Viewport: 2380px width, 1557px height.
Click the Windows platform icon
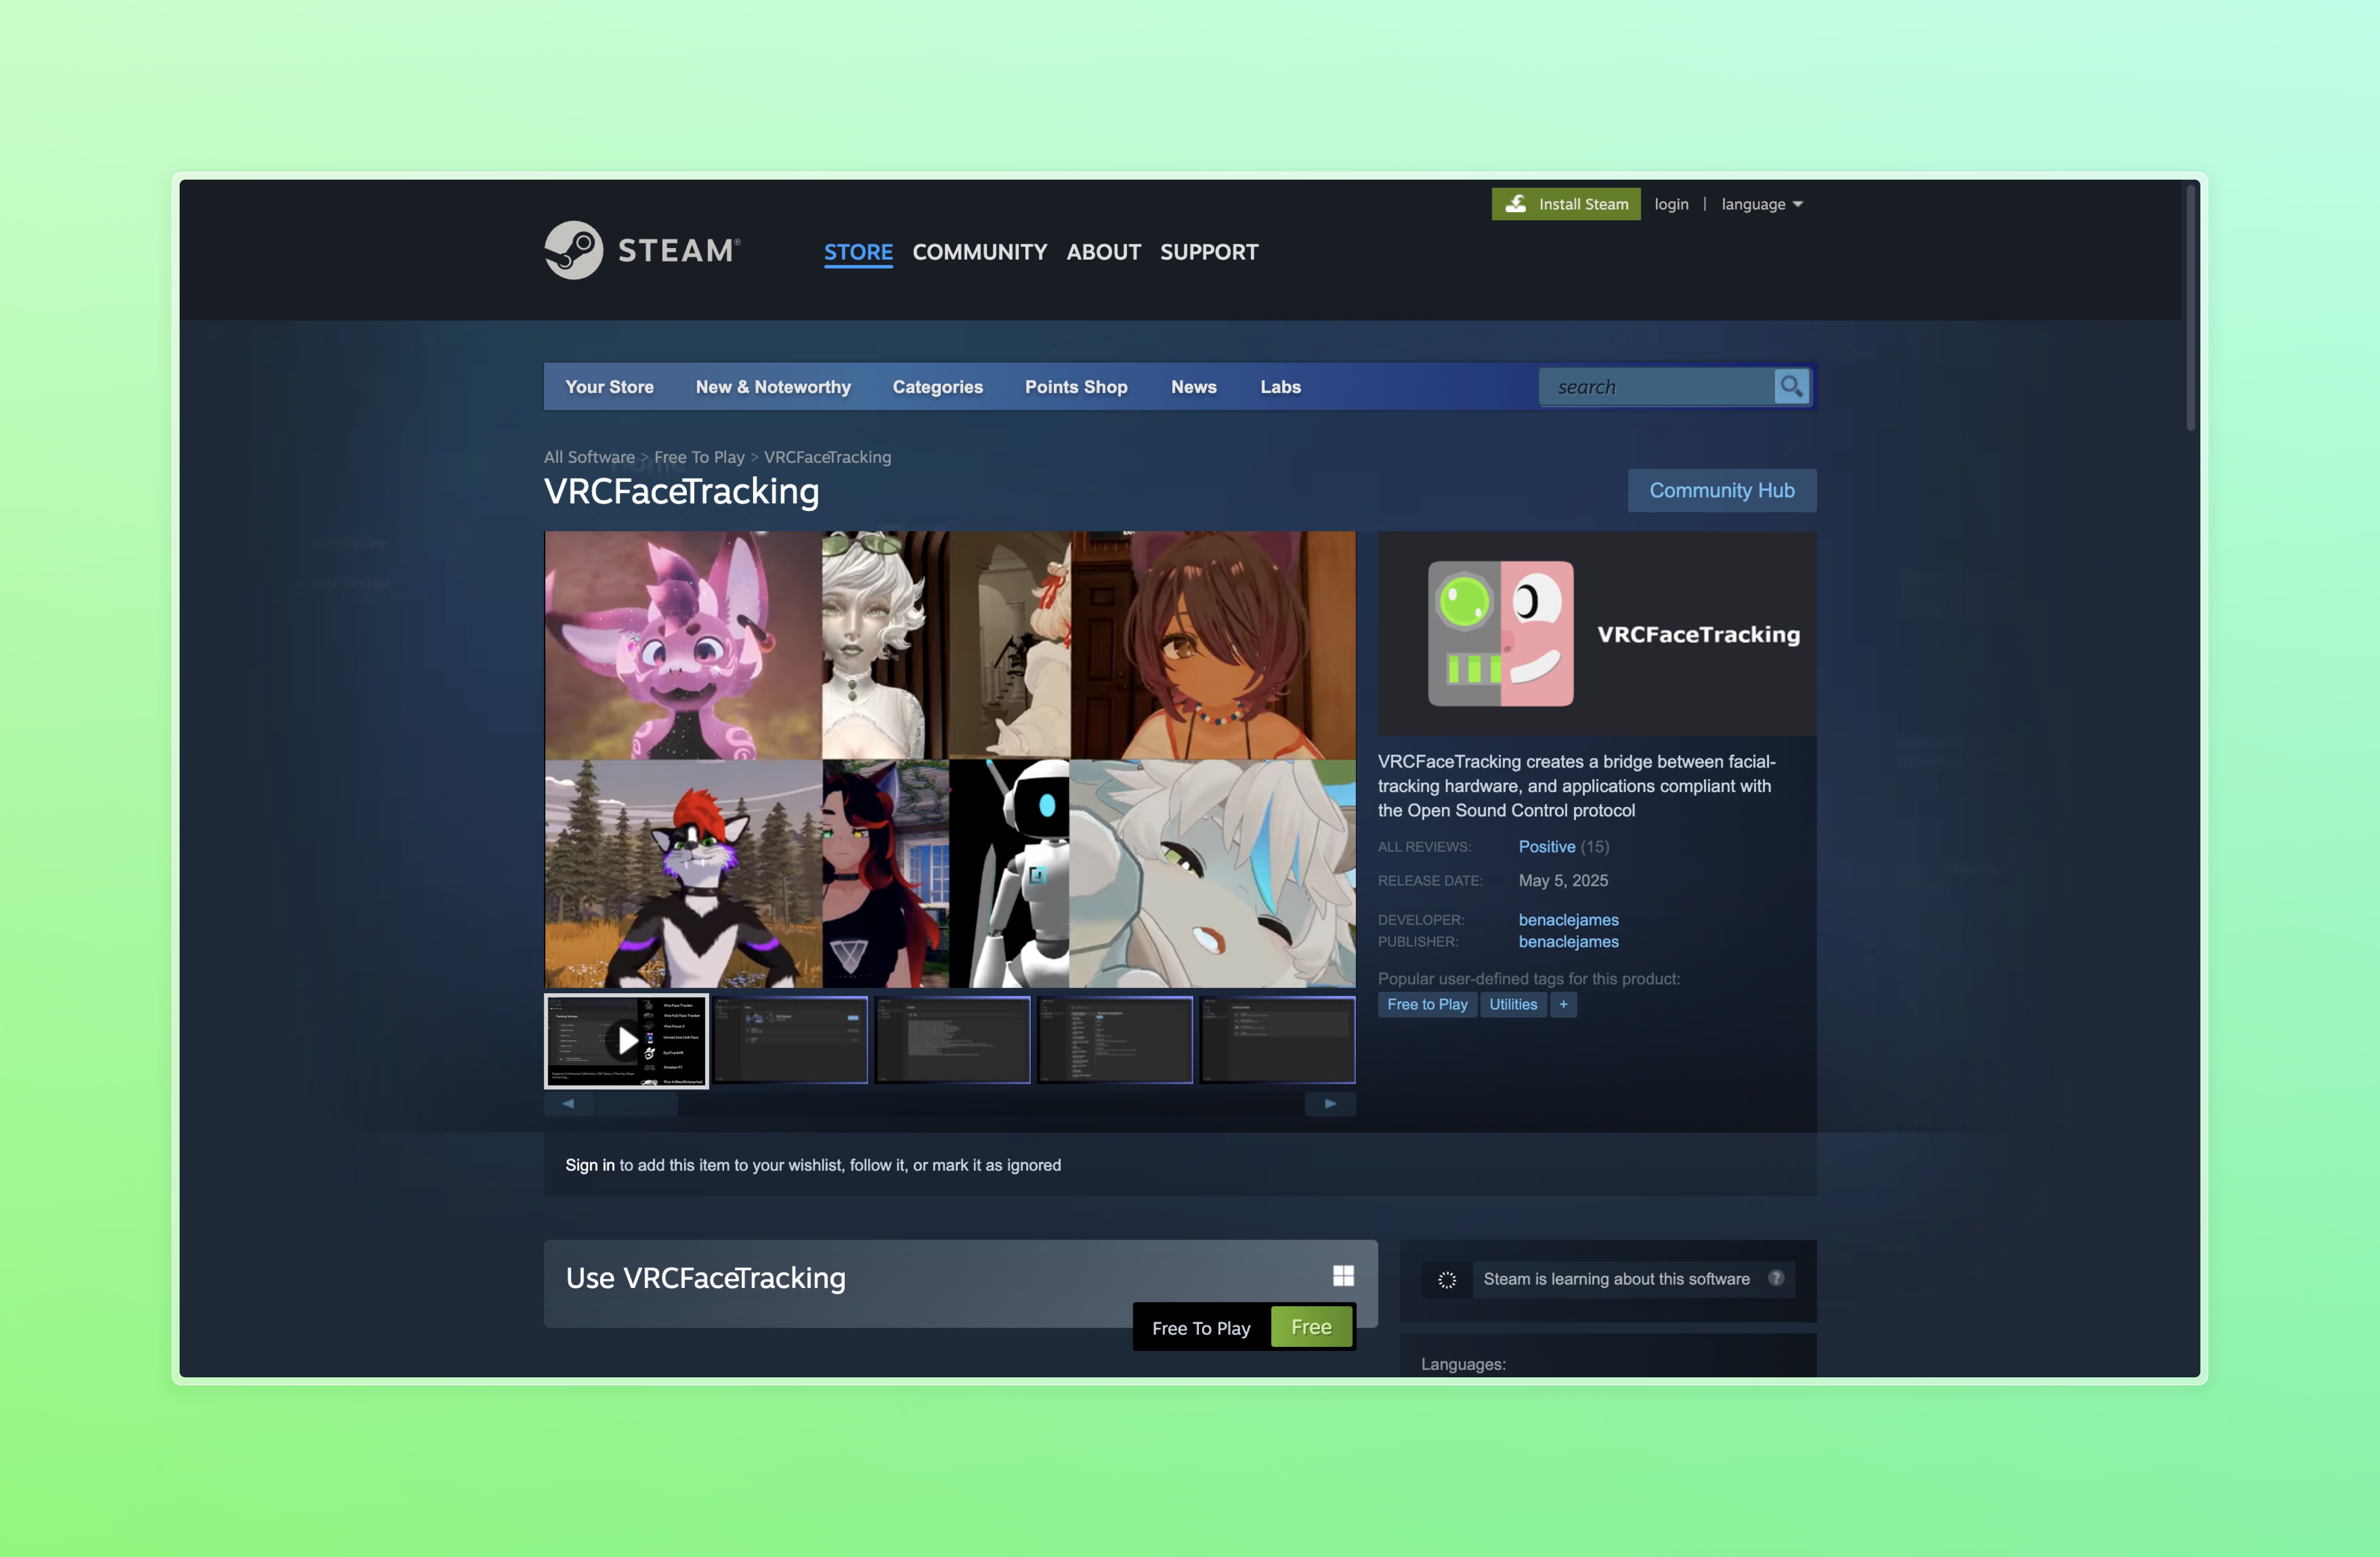click(x=1343, y=1276)
